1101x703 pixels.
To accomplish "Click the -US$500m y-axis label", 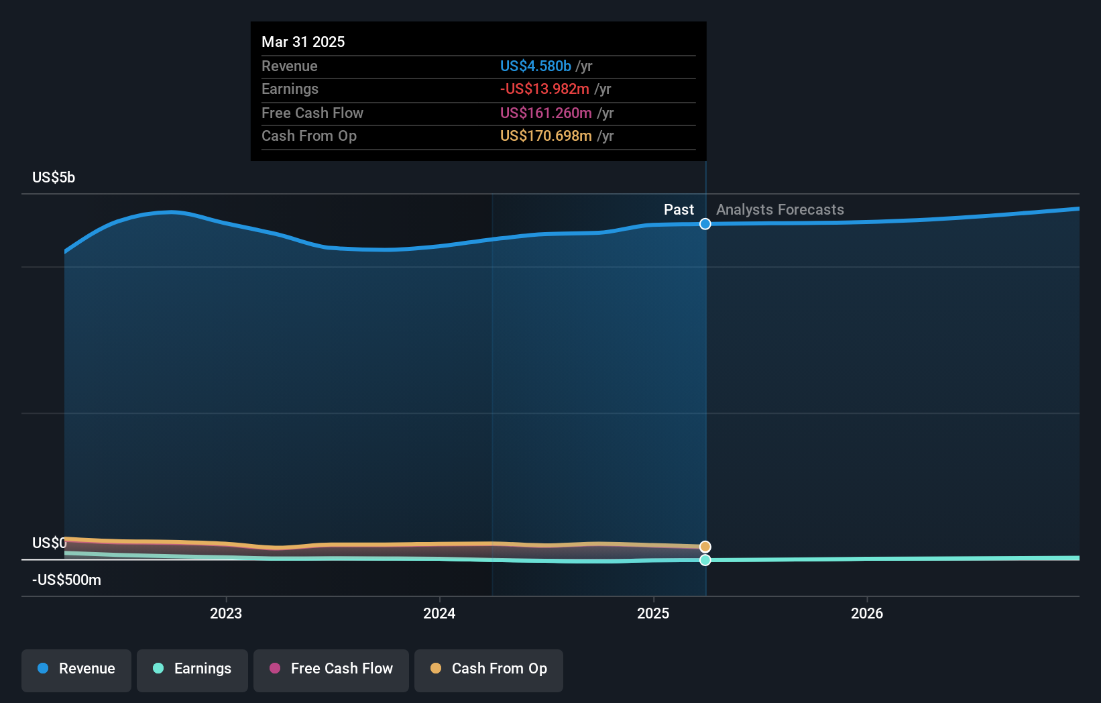I will click(66, 580).
